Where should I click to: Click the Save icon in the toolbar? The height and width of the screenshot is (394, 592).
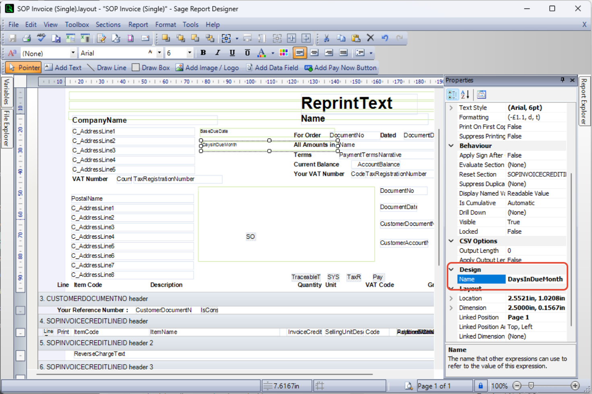[x=12, y=38]
